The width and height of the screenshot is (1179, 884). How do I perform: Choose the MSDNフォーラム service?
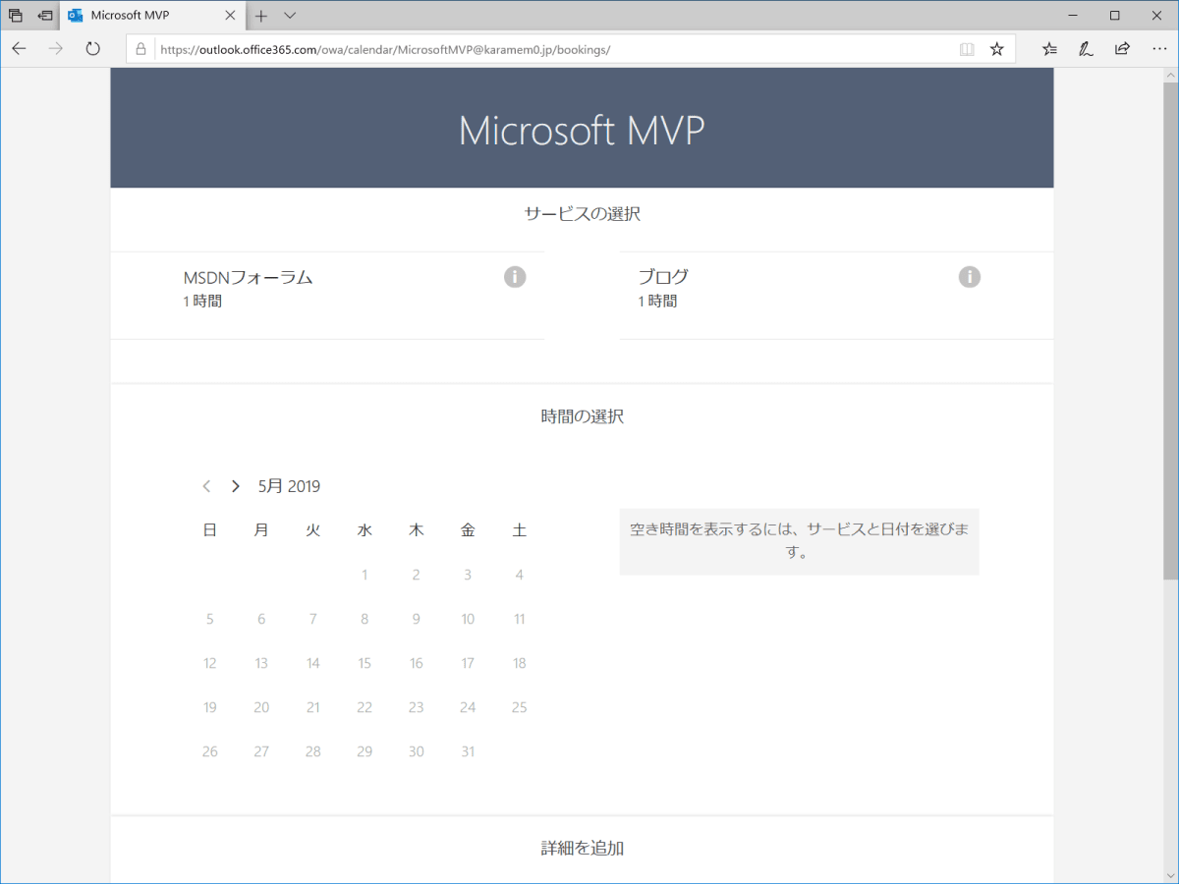327,296
